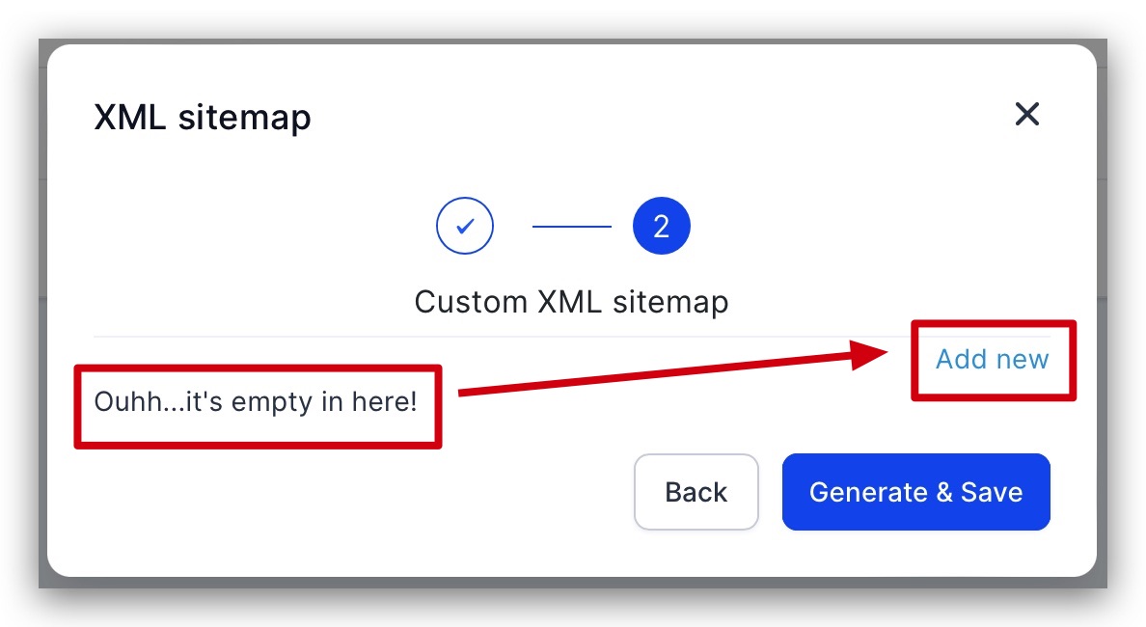This screenshot has height=627, width=1146.
Task: Click the empty list placeholder text
Action: [256, 402]
